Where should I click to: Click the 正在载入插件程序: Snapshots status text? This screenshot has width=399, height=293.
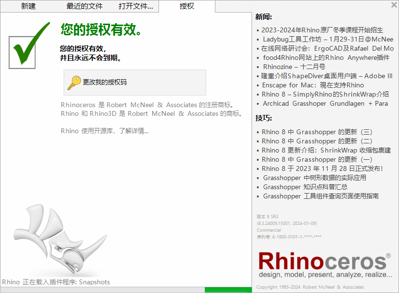pyautogui.click(x=56, y=282)
